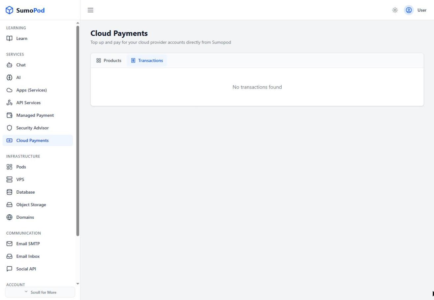Click the Managed Payment wallet icon
The width and height of the screenshot is (434, 300).
(10, 115)
